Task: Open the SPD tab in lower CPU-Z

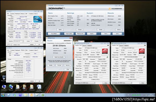Action: [27, 50]
